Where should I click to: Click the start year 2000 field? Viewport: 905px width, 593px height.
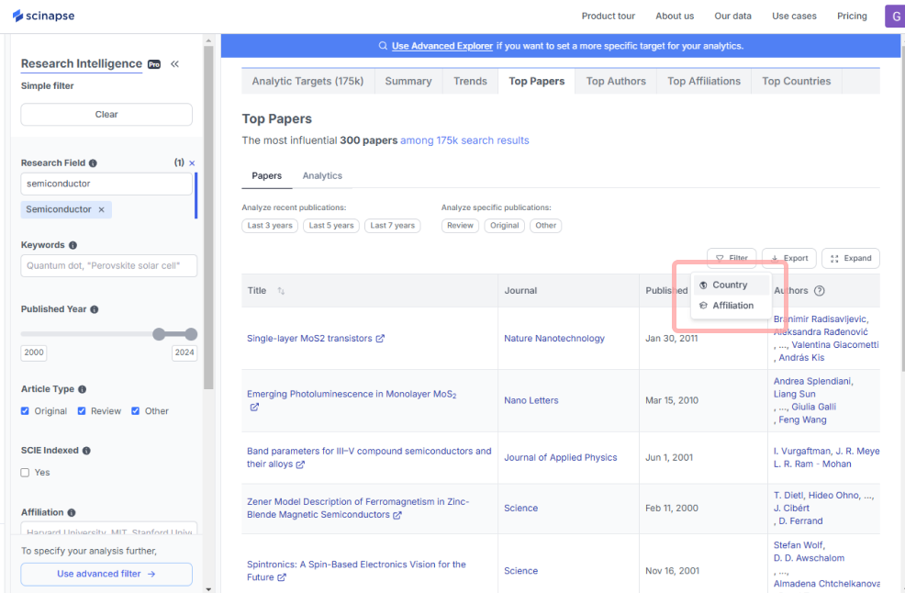click(33, 352)
